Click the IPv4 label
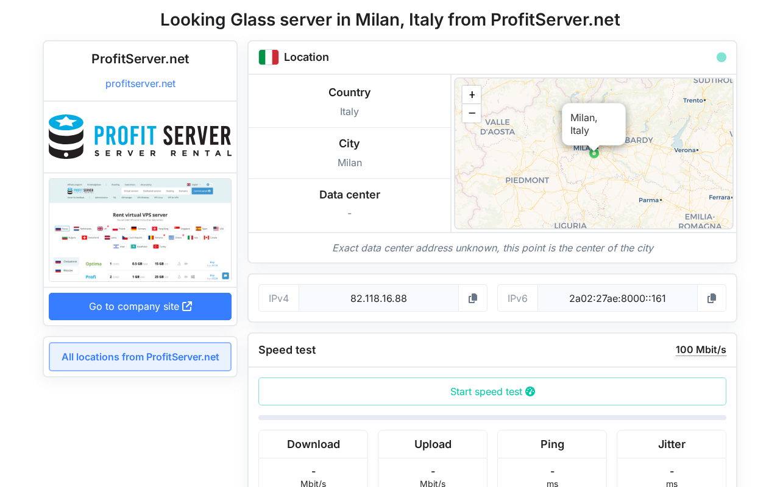 [278, 298]
